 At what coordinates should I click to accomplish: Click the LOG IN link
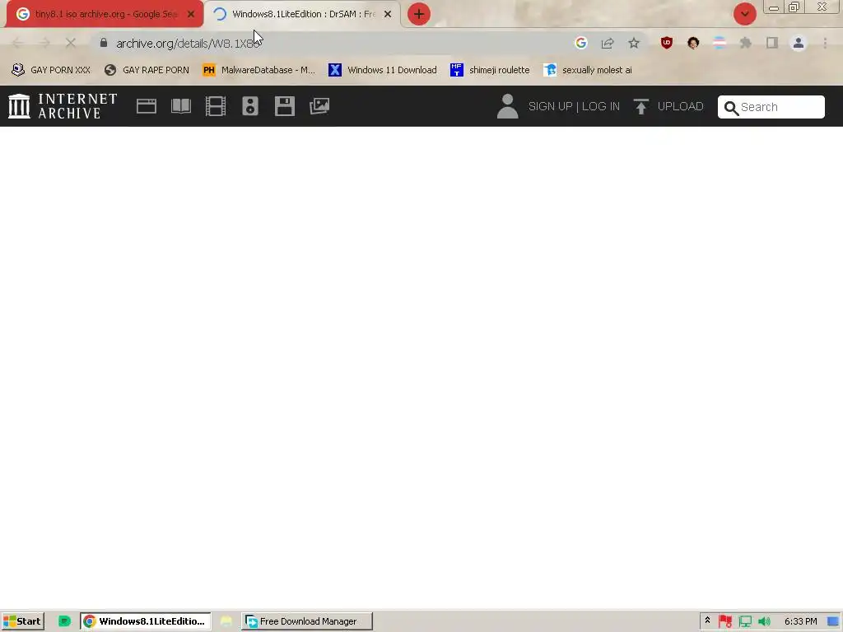[600, 106]
